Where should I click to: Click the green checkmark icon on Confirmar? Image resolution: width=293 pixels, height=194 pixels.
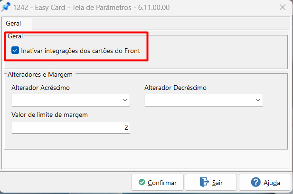142,183
